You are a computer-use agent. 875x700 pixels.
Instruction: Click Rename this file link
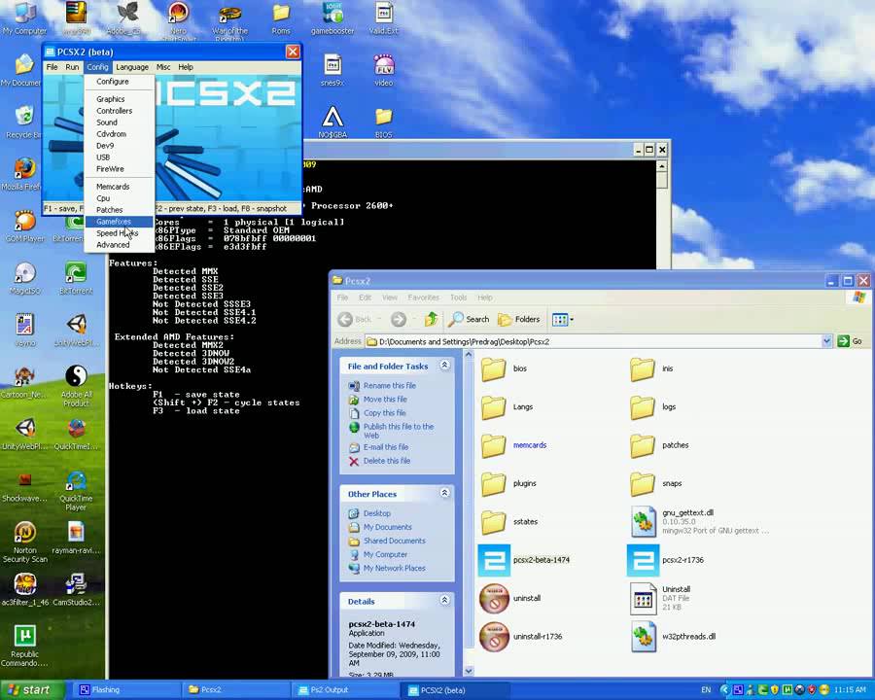click(x=390, y=386)
